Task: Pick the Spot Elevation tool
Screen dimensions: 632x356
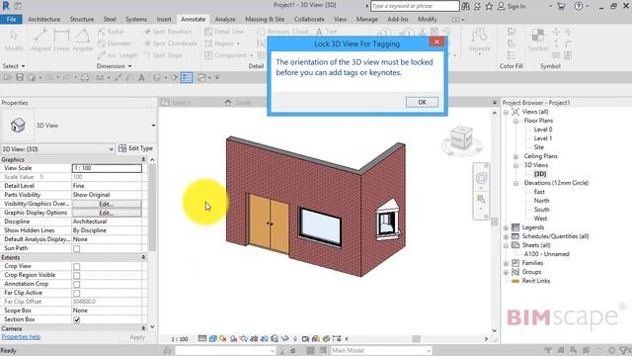Action: 168,32
